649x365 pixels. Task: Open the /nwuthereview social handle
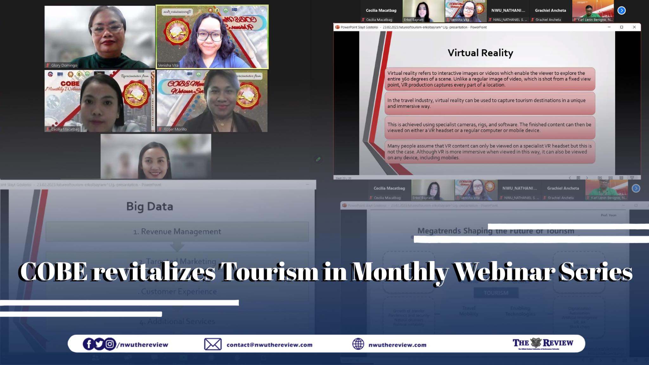143,345
